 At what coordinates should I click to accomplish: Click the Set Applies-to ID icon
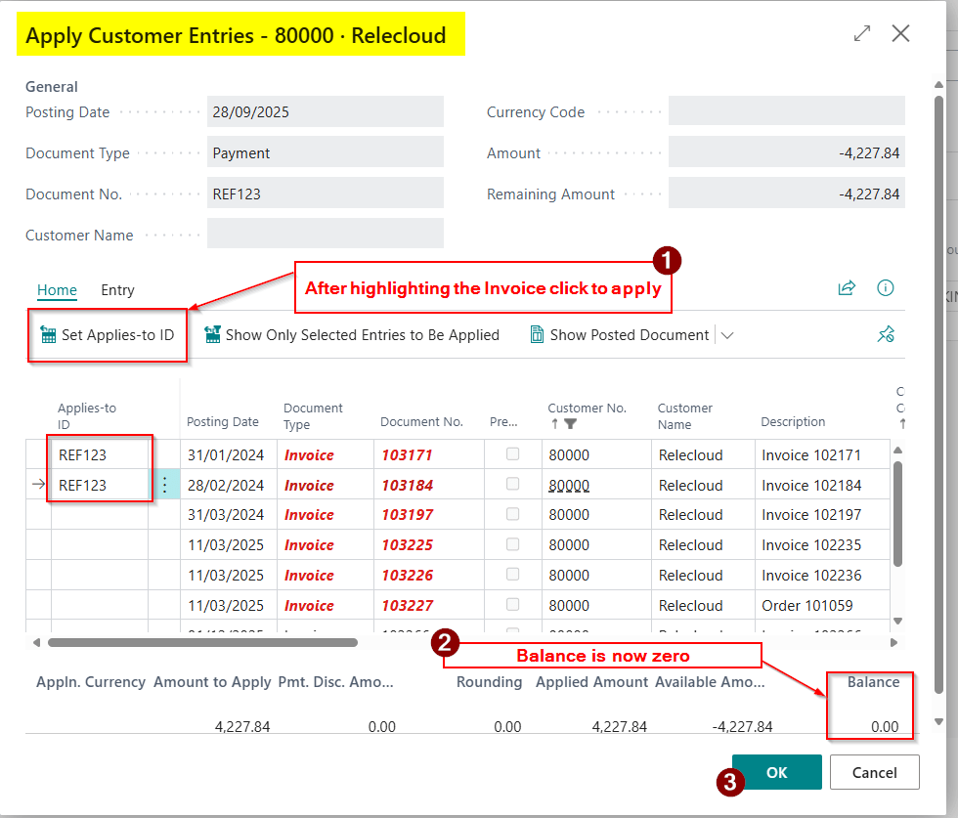pyautogui.click(x=48, y=335)
